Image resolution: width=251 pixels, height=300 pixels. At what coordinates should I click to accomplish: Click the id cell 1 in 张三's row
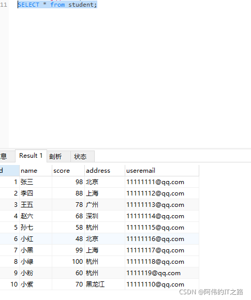point(9,182)
